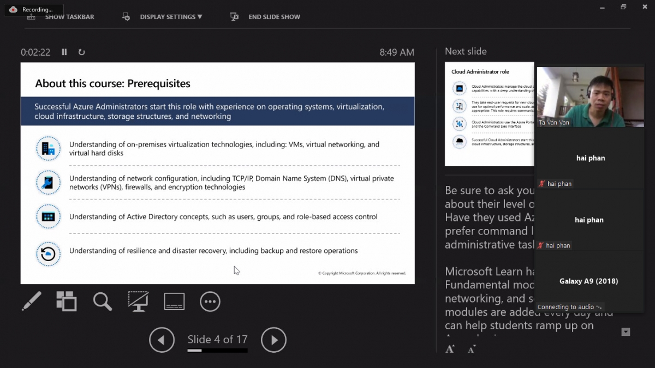Select the Cloud Administrator role next slide thumbnail
655x368 pixels.
489,114
